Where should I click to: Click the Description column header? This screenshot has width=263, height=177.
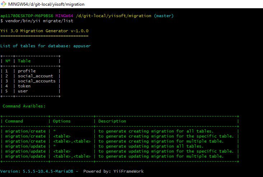(112, 121)
